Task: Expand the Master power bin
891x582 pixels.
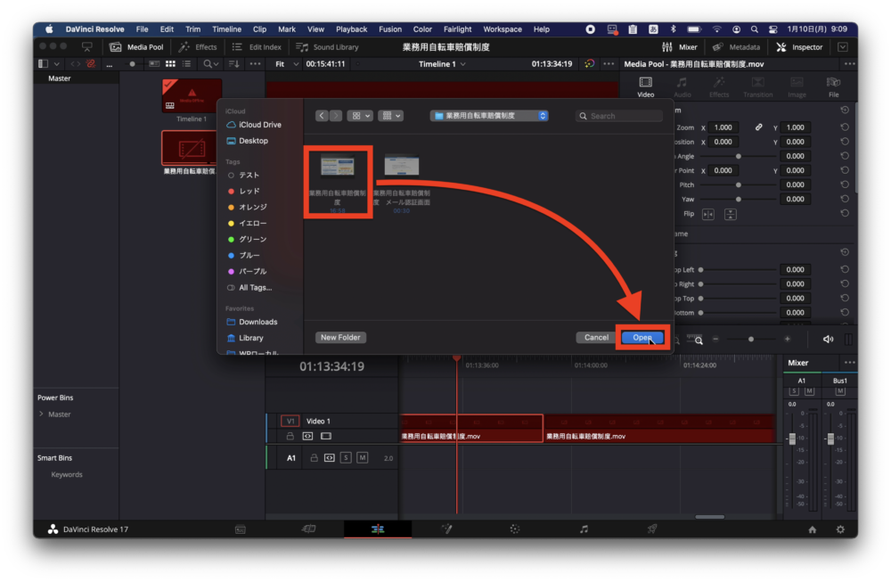Action: coord(42,414)
